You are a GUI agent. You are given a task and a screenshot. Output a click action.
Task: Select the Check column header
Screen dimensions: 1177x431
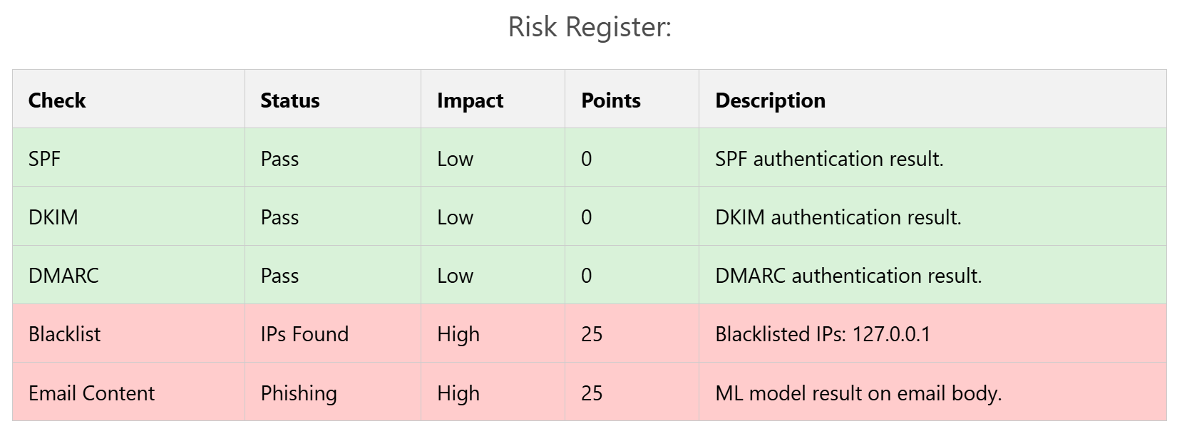click(57, 100)
